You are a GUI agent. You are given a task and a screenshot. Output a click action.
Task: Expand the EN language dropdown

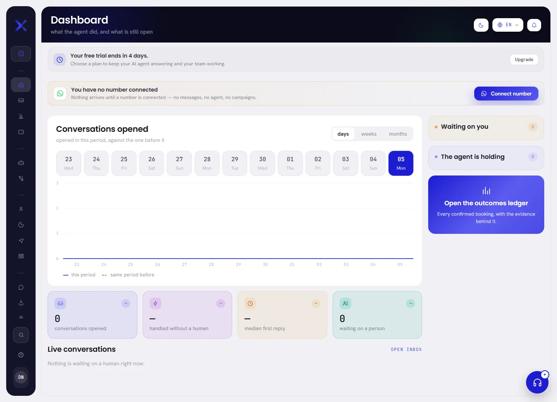[508, 25]
